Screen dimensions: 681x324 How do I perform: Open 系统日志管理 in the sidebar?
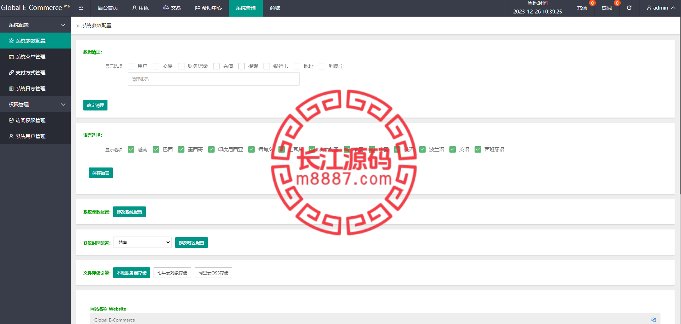[x=35, y=89]
